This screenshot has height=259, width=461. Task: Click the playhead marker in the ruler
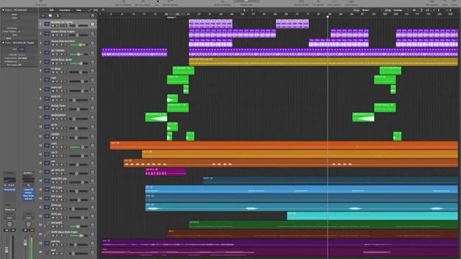pos(328,17)
